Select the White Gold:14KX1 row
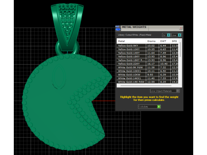Image resolution: width=207 pixels, height=155 pixels. click(147, 78)
